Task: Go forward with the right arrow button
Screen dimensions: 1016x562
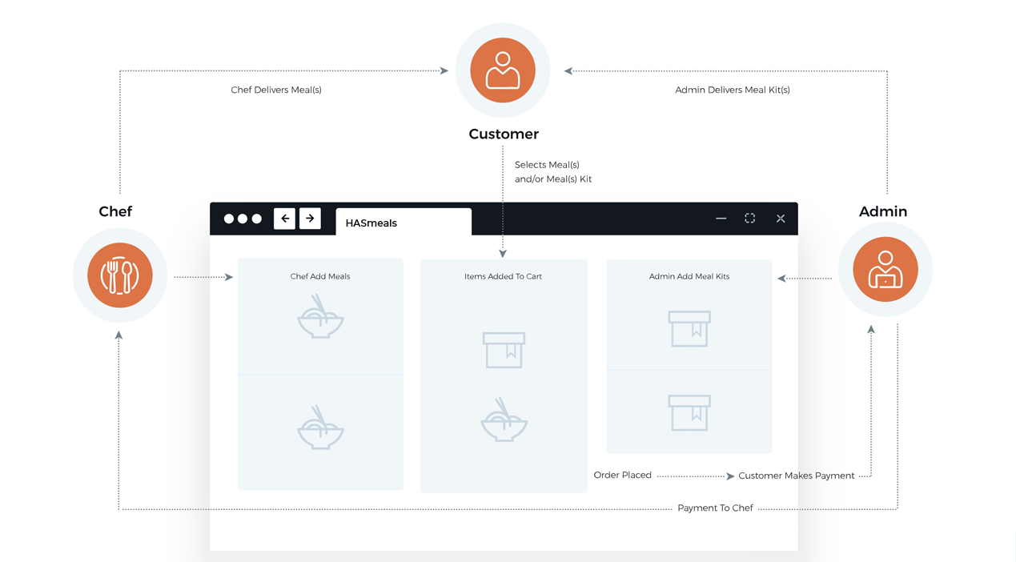Action: coord(310,219)
